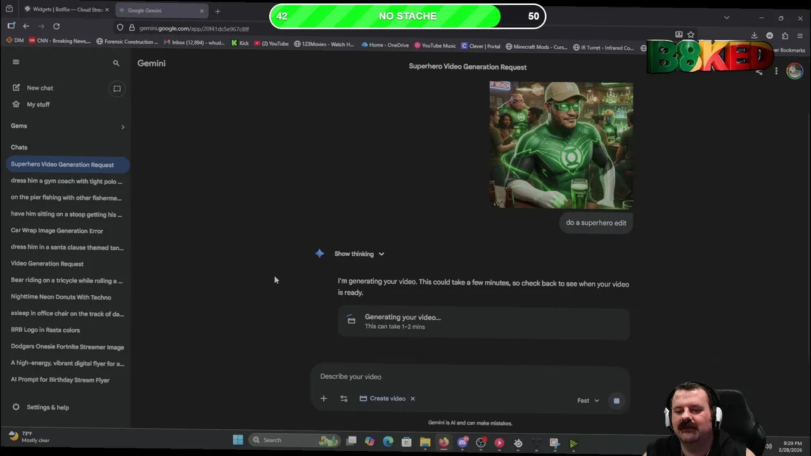
Task: Open My stuff
Action: pyautogui.click(x=38, y=104)
